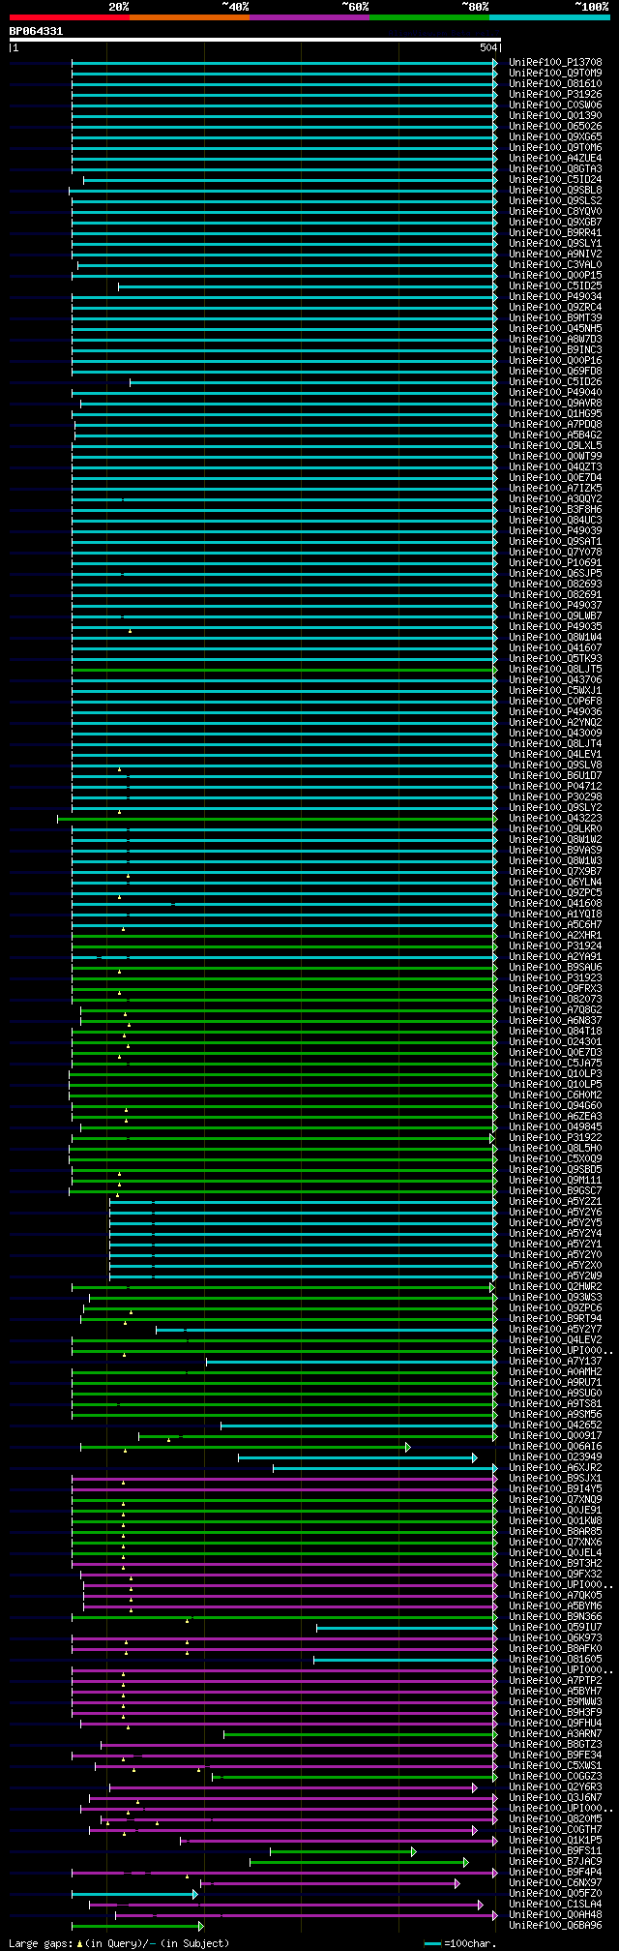Select label UniRef100_Q93WS3

coord(555,1298)
